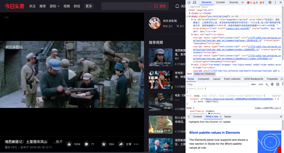
Task: Select the body.vsc-initialized breadcrumb item
Action: point(204,74)
